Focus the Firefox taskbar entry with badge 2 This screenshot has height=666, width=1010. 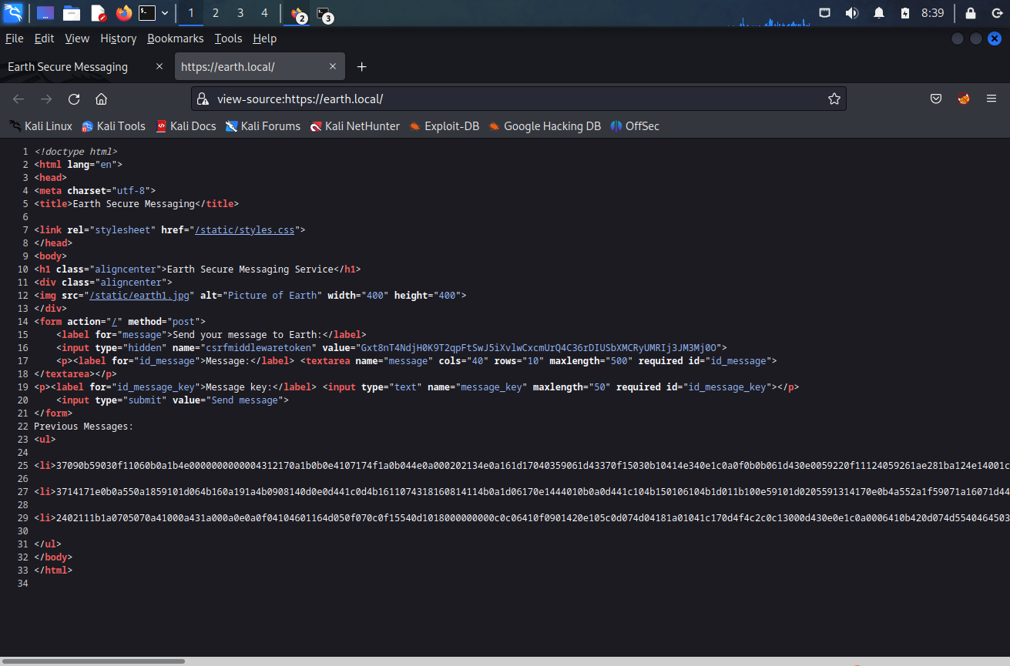298,13
